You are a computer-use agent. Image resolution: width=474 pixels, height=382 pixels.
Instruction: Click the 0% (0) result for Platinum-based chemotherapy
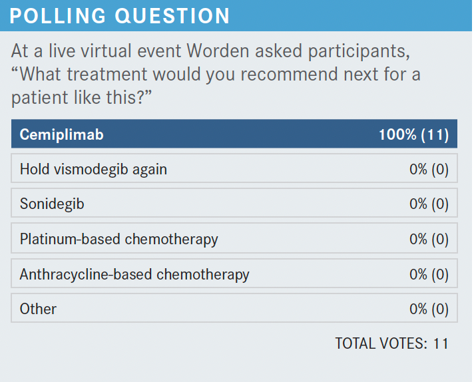click(429, 238)
